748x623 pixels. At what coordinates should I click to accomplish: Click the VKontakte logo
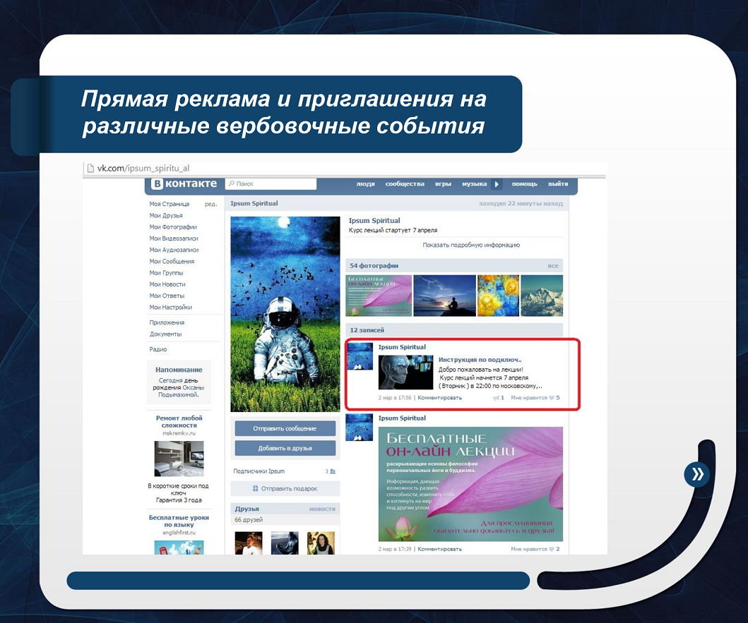click(x=184, y=183)
